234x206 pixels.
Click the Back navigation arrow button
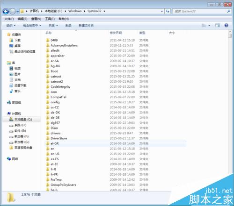(x=6, y=11)
